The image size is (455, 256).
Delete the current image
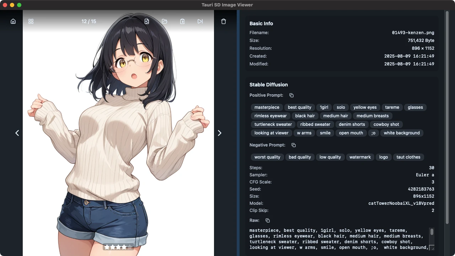(x=224, y=21)
